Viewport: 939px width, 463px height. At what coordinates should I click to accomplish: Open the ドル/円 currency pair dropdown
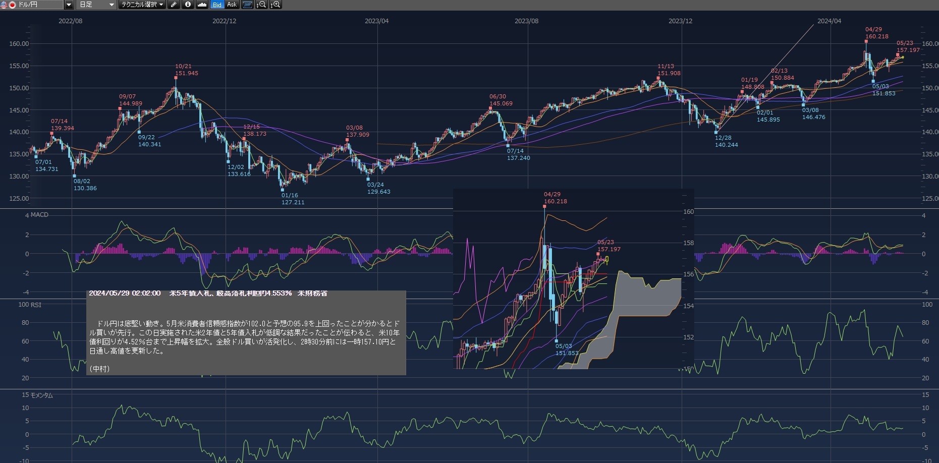coord(69,5)
